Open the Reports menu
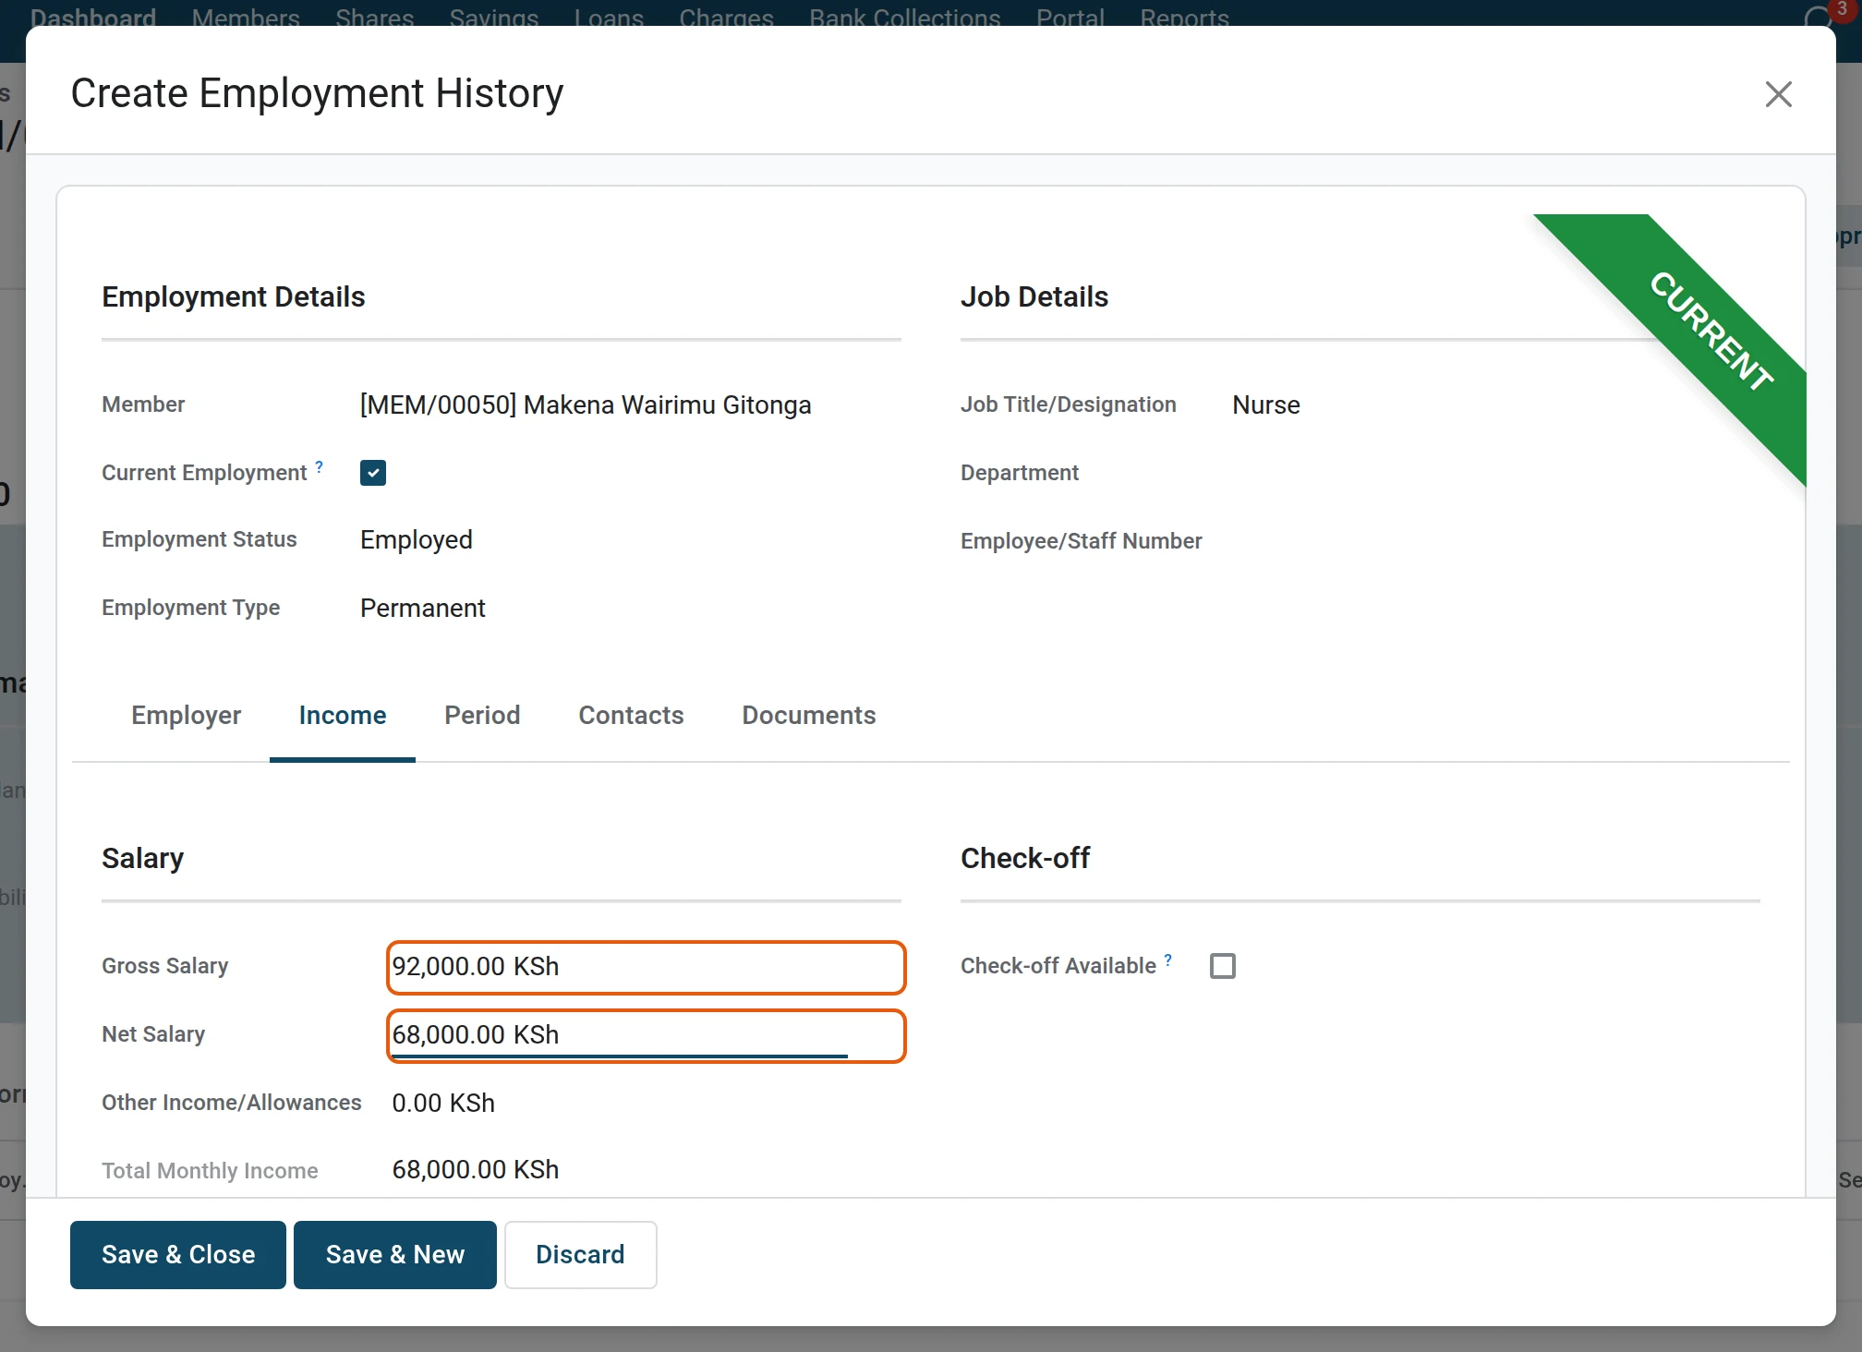 1184,17
